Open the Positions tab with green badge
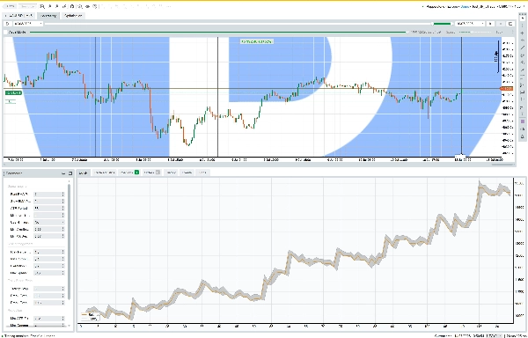The image size is (528, 338). click(129, 173)
